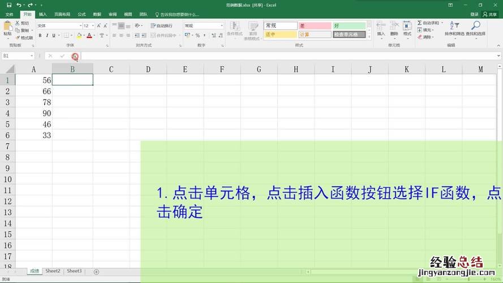503x283 pixels.
Task: Open the Sort and Filter tool
Action: [454, 28]
